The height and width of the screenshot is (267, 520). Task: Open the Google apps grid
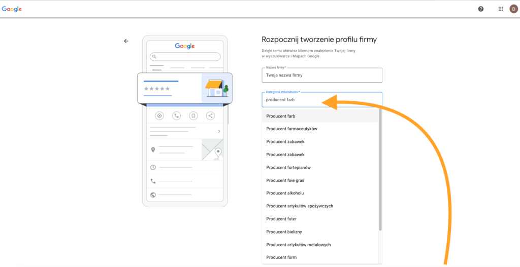coord(501,9)
